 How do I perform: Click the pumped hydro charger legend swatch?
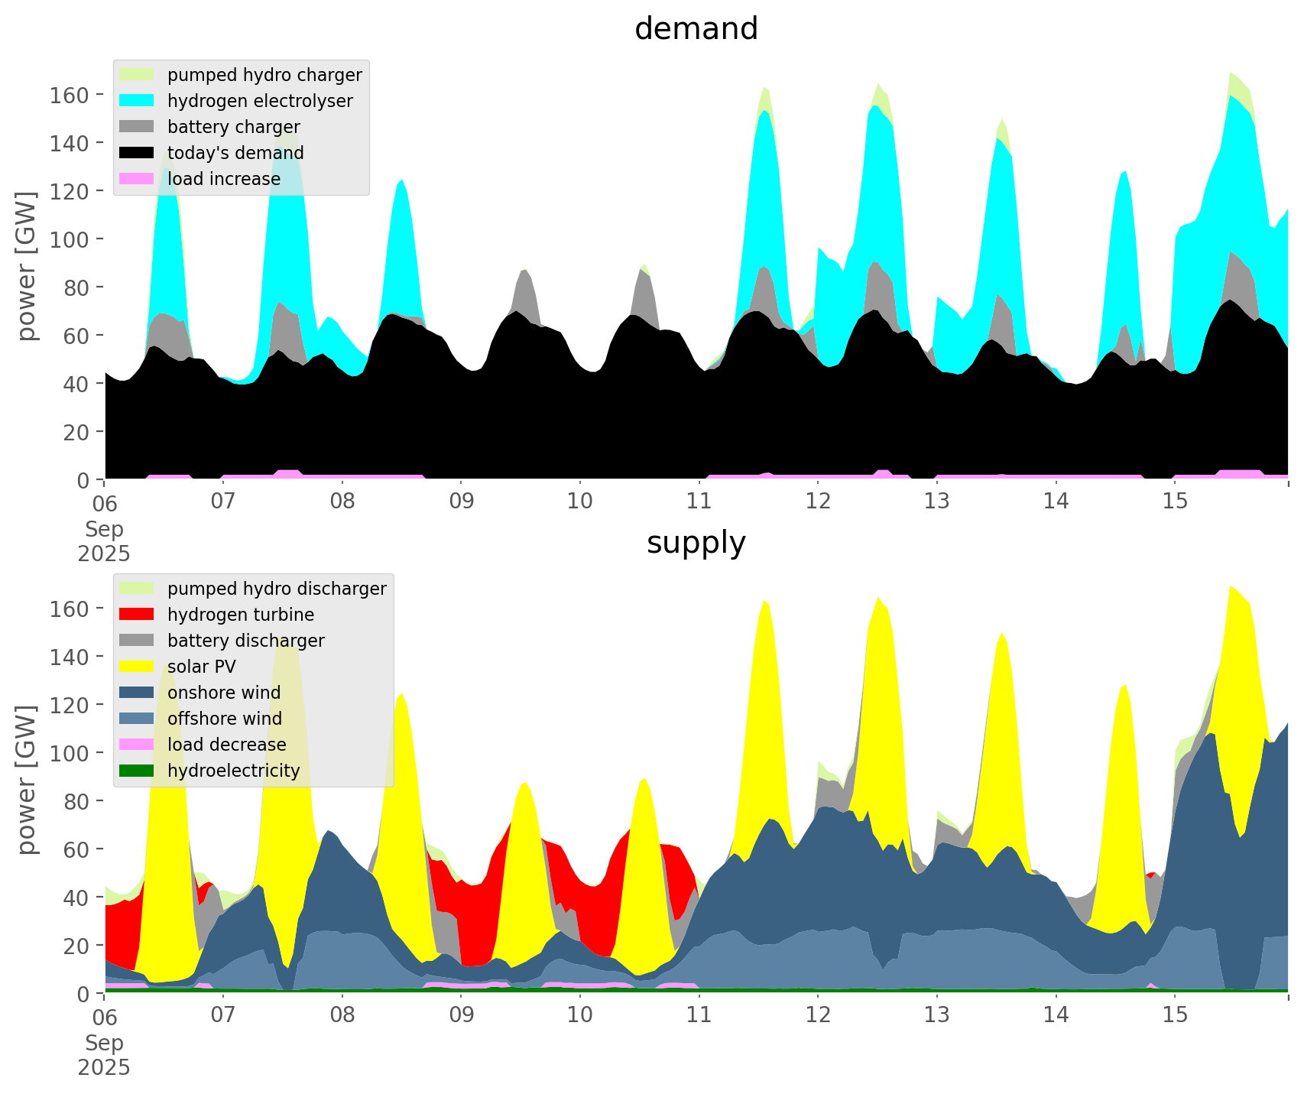(138, 75)
